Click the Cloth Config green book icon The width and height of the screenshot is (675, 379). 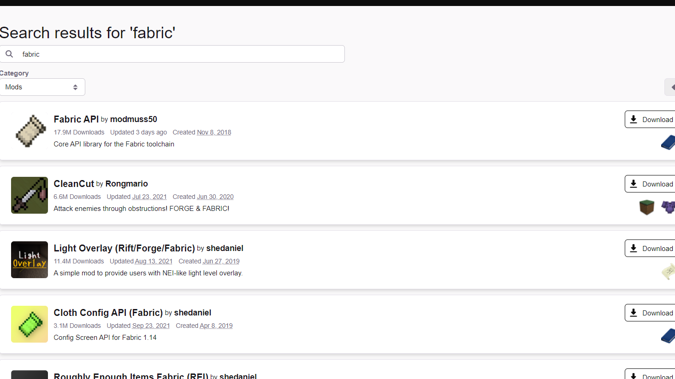[x=29, y=324]
